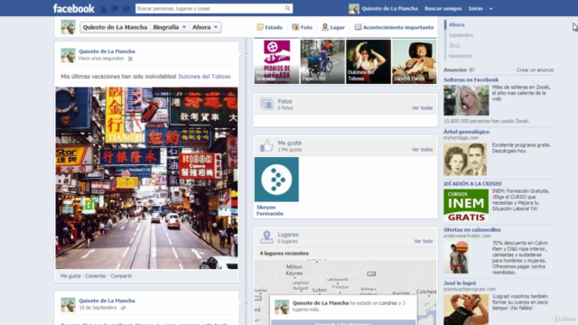
Task: Click the Dulcinea del Toboso friend thumbnail
Action: pyautogui.click(x=368, y=61)
